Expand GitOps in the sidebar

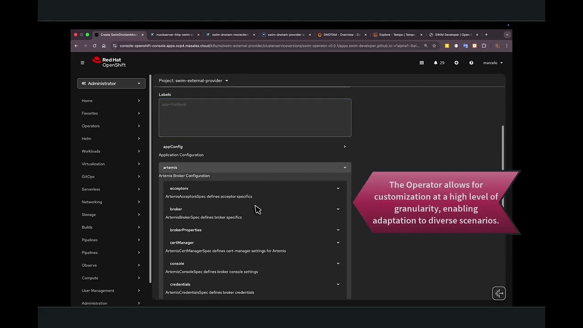pos(111,177)
